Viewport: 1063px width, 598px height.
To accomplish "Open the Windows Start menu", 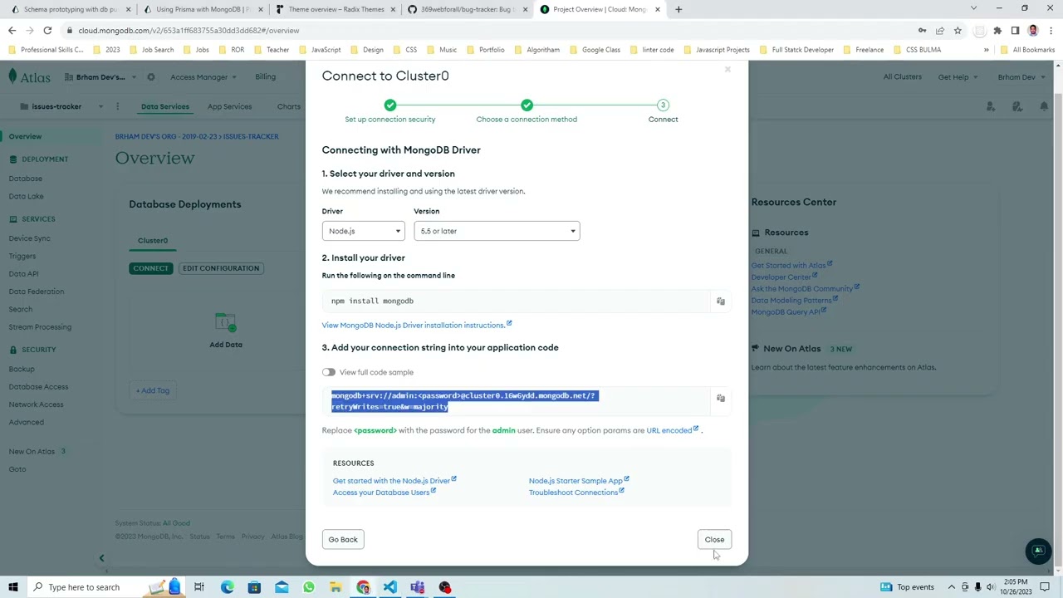I will click(x=13, y=587).
